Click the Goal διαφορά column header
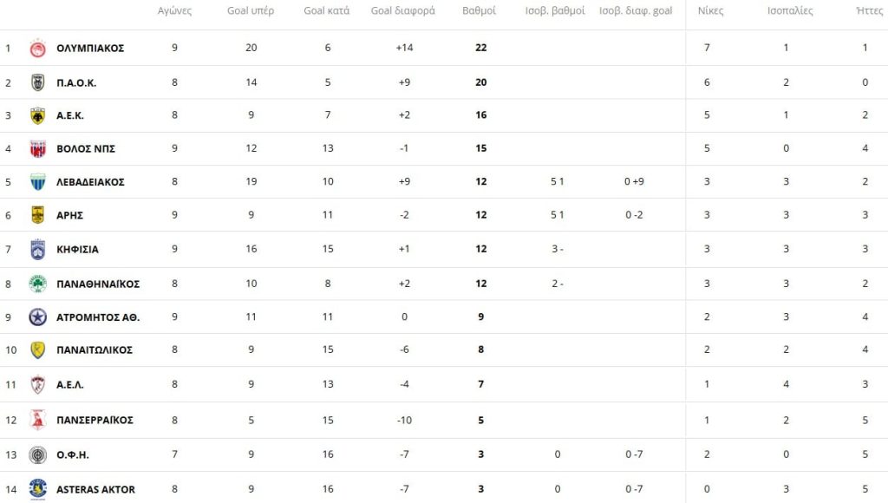 tap(403, 11)
